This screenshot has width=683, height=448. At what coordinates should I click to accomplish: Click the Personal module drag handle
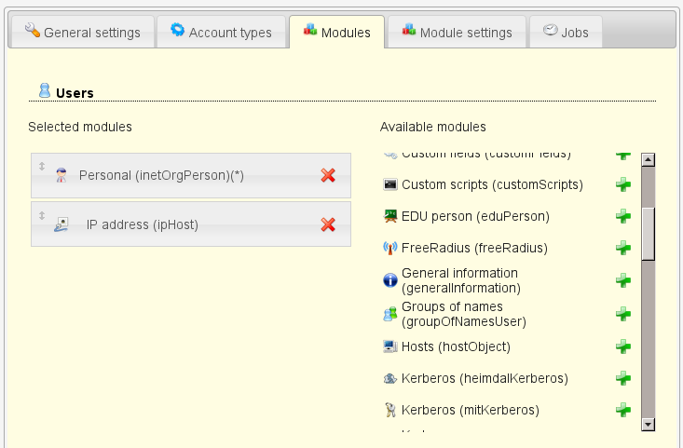pos(42,166)
